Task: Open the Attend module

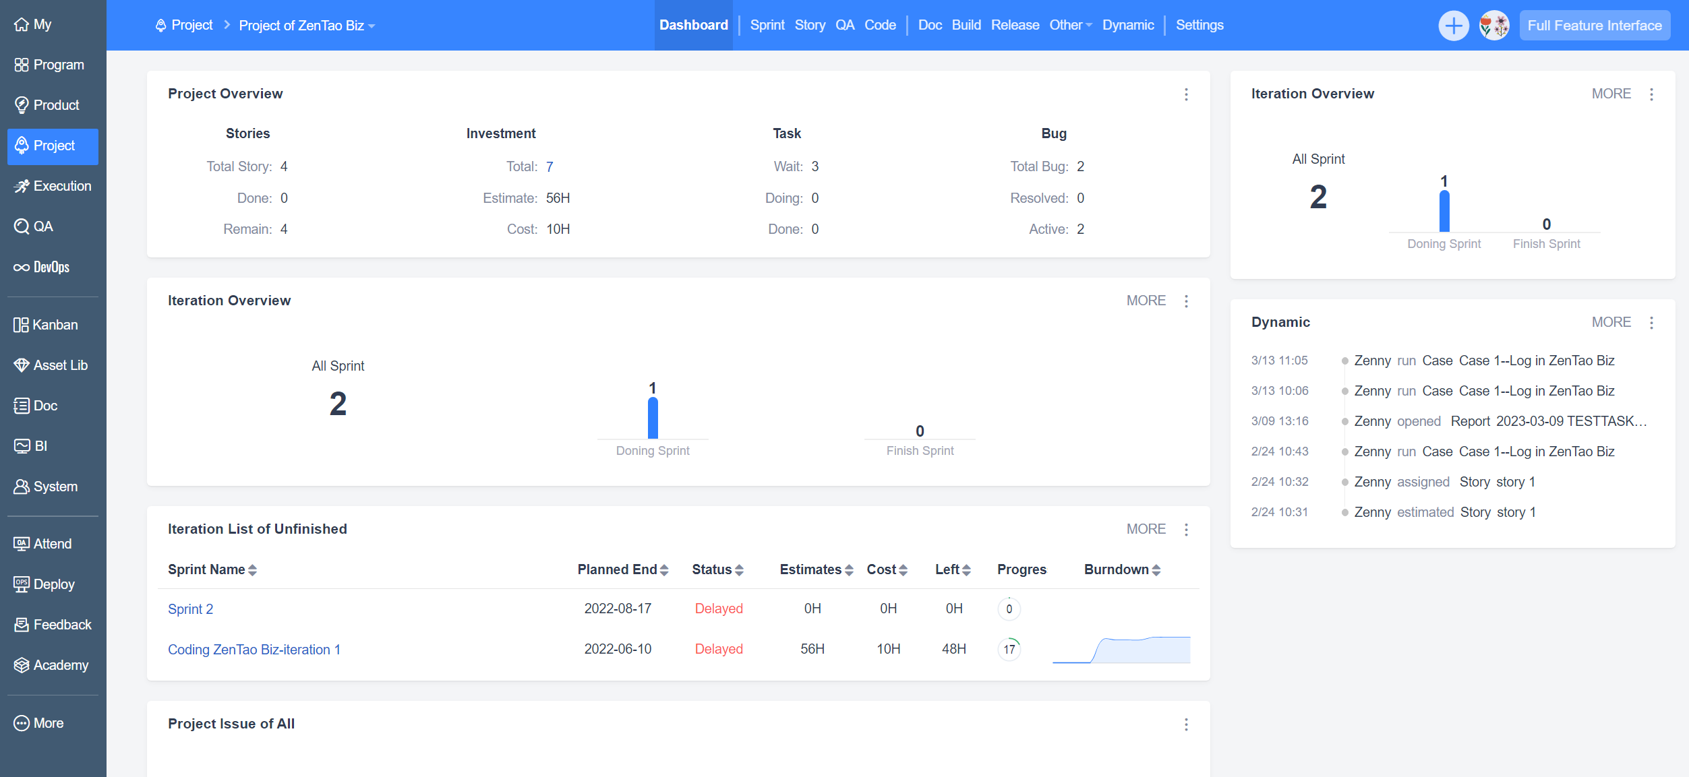Action: click(x=52, y=543)
